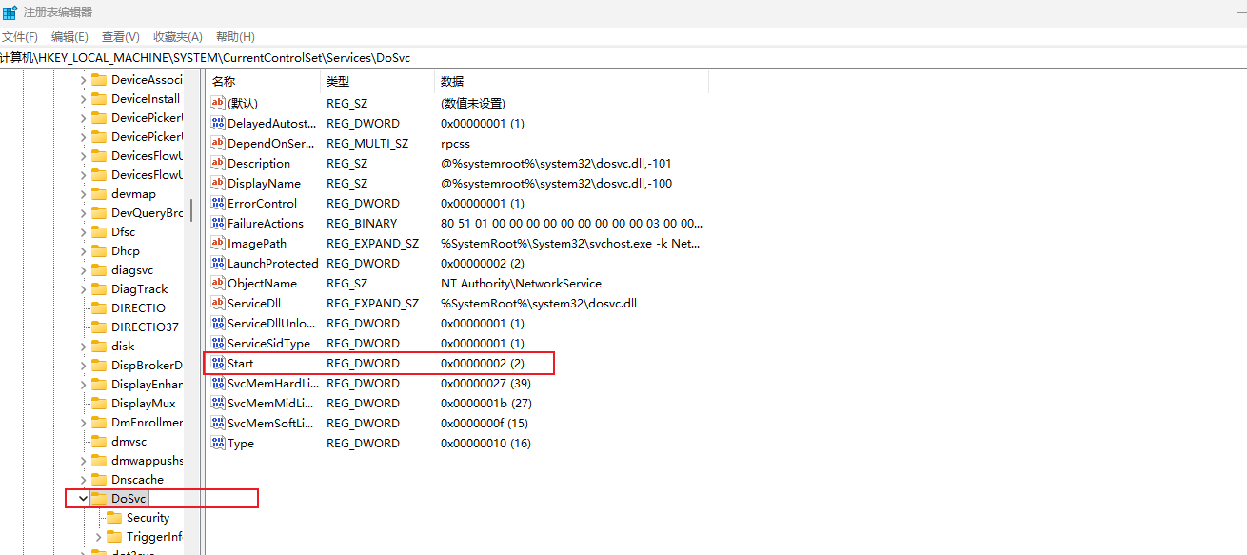Expand the Dhcp key

(x=82, y=250)
